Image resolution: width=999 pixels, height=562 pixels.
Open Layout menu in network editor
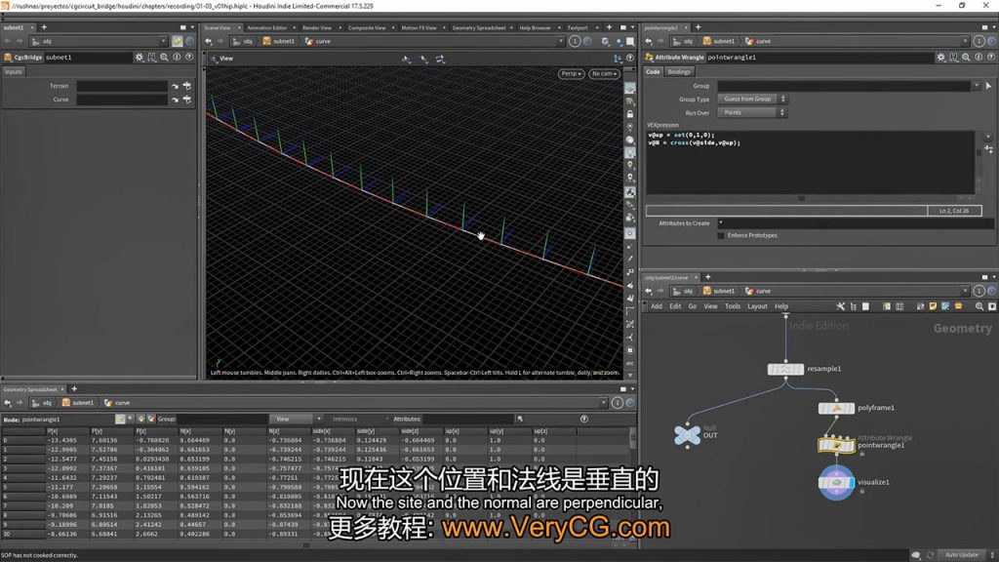click(757, 306)
